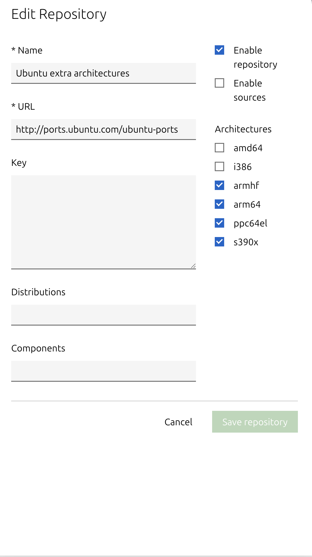Untick the arm64 architecture checkbox
This screenshot has width=312, height=557.
219,204
